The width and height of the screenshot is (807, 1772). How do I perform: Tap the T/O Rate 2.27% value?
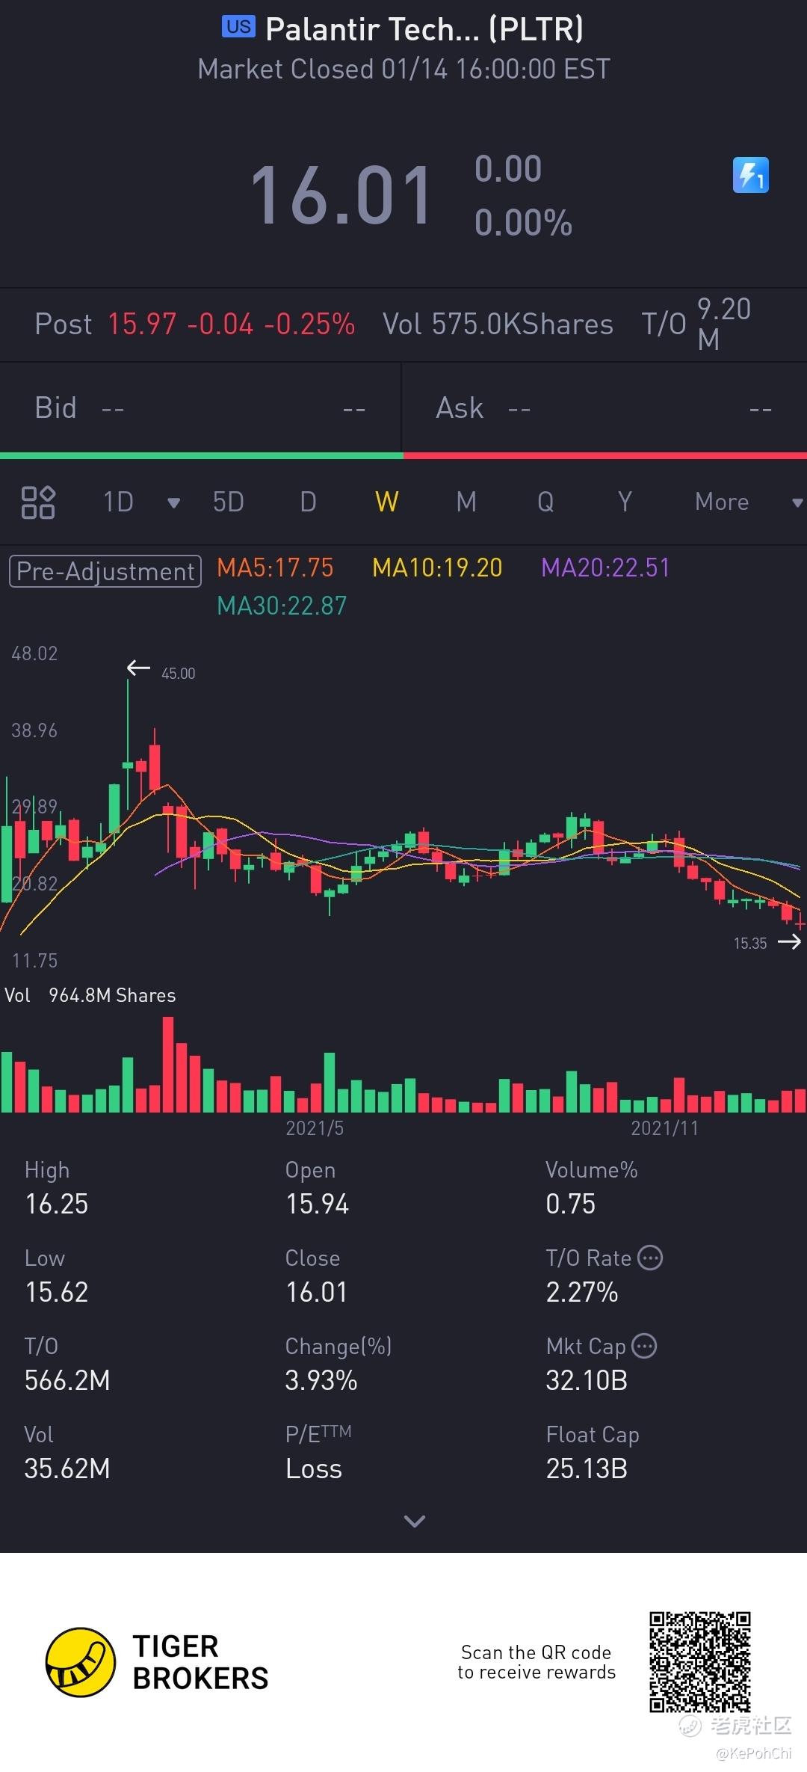pyautogui.click(x=582, y=1293)
